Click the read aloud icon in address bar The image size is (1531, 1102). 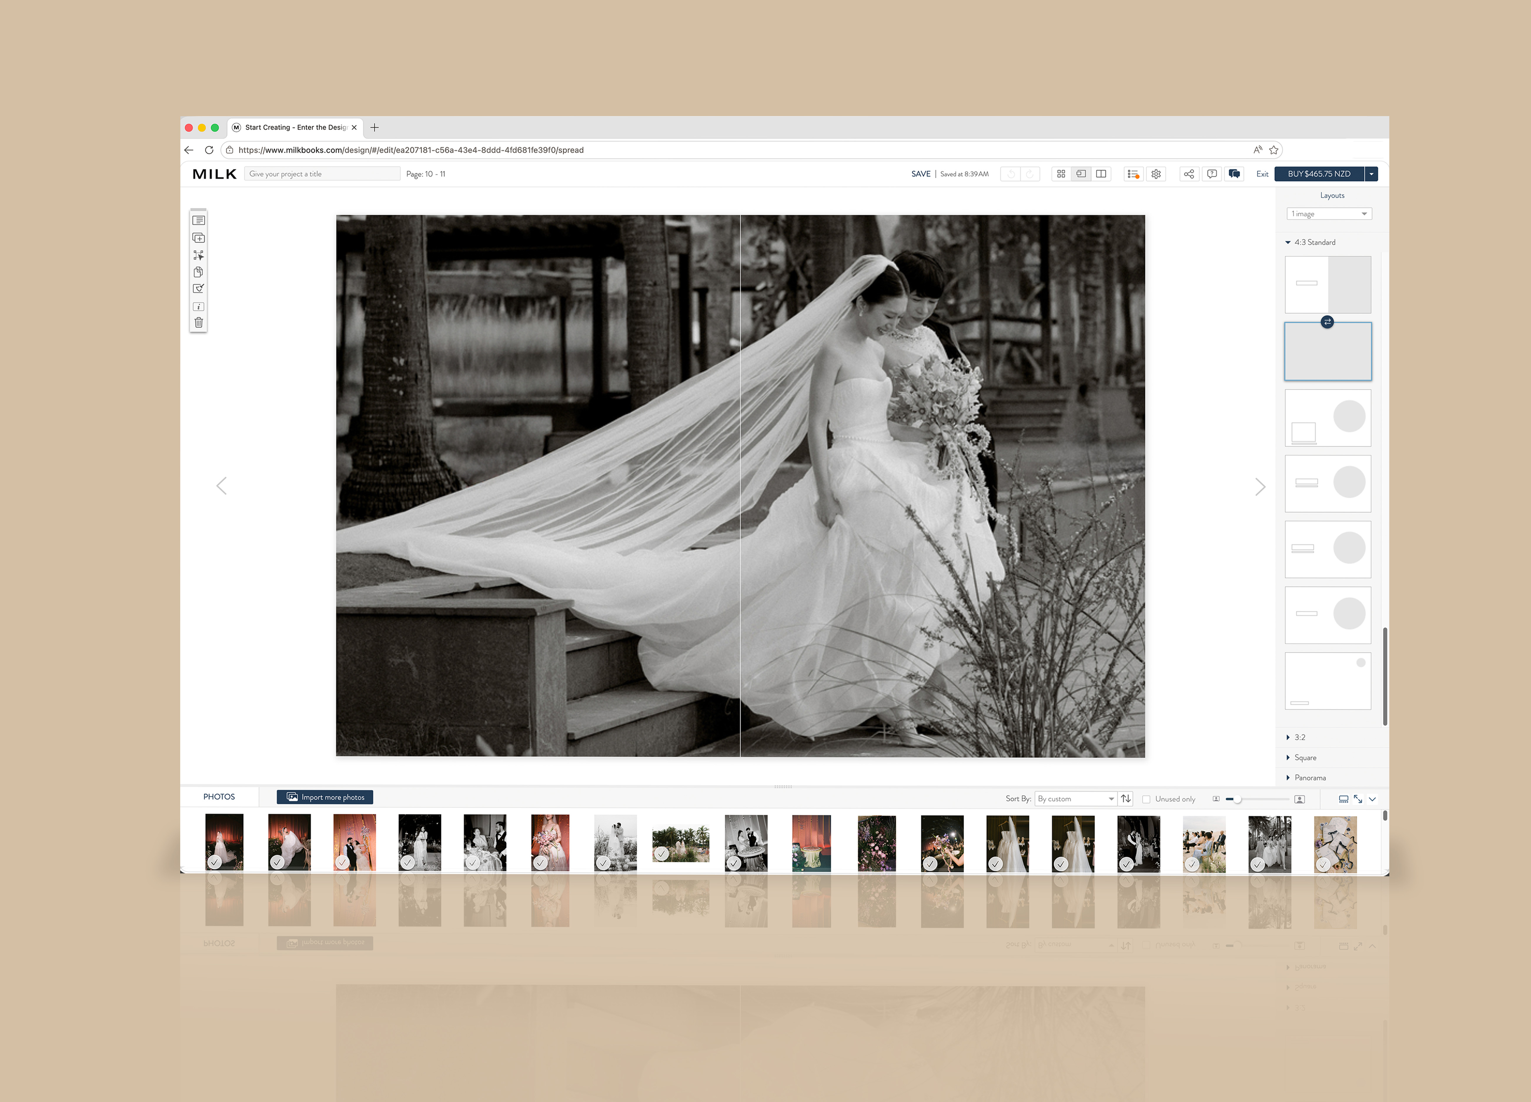[x=1258, y=150]
